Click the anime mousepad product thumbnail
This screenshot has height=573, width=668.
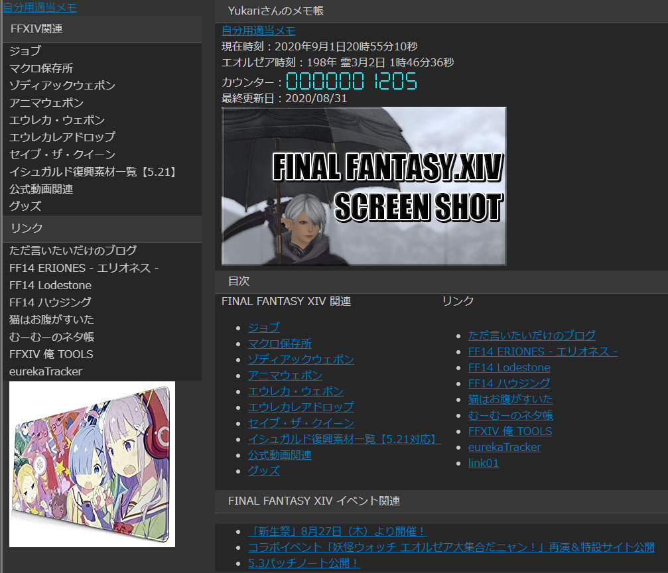tap(92, 464)
